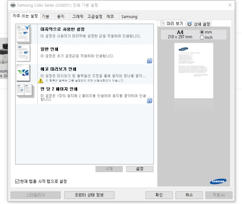242x204 pixels.
Task: Open 프린터 상태 정보
Action: coord(89,195)
